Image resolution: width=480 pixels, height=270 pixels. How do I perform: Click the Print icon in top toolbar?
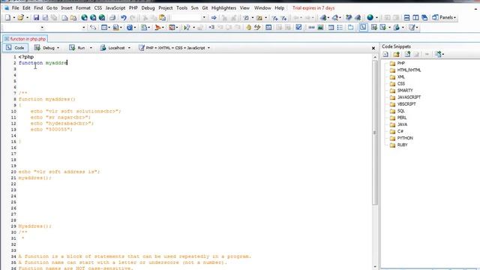tap(112, 18)
